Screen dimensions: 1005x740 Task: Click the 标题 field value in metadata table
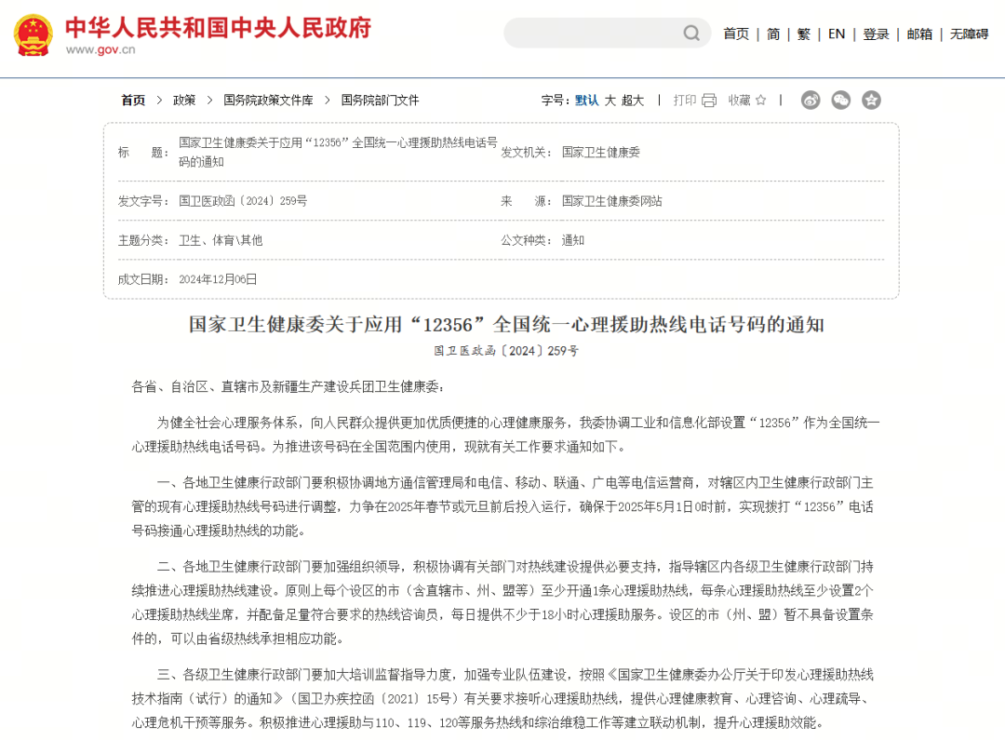(338, 152)
